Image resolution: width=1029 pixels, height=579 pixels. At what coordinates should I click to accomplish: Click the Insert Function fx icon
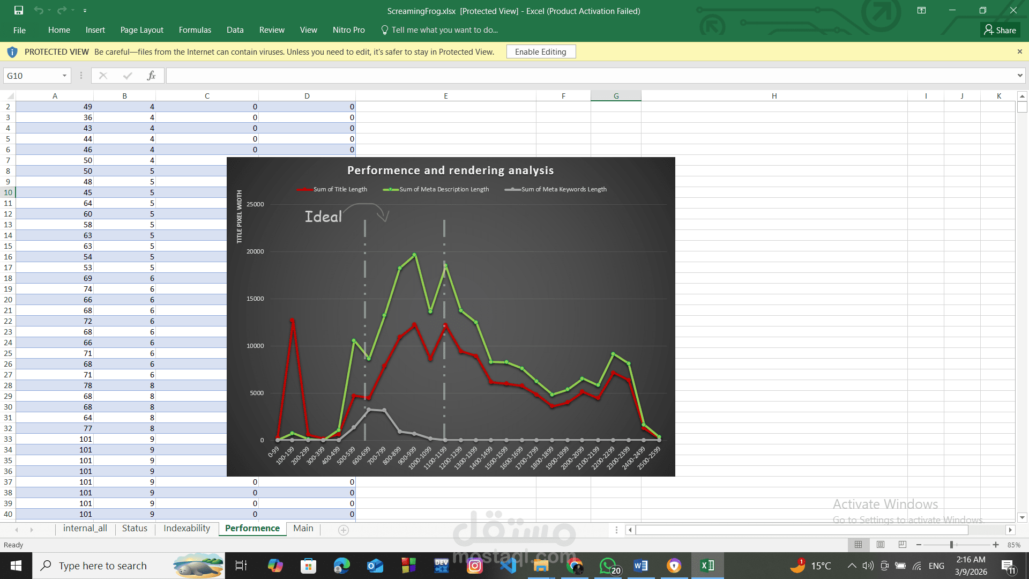pos(151,76)
